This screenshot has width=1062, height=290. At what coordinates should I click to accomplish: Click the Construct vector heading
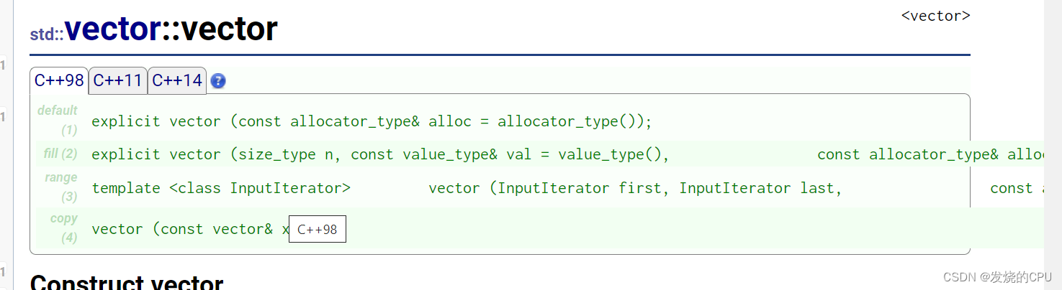[x=127, y=281]
